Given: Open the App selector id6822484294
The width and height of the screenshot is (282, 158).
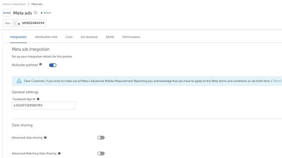Looking at the screenshot, I should click(x=24, y=23).
